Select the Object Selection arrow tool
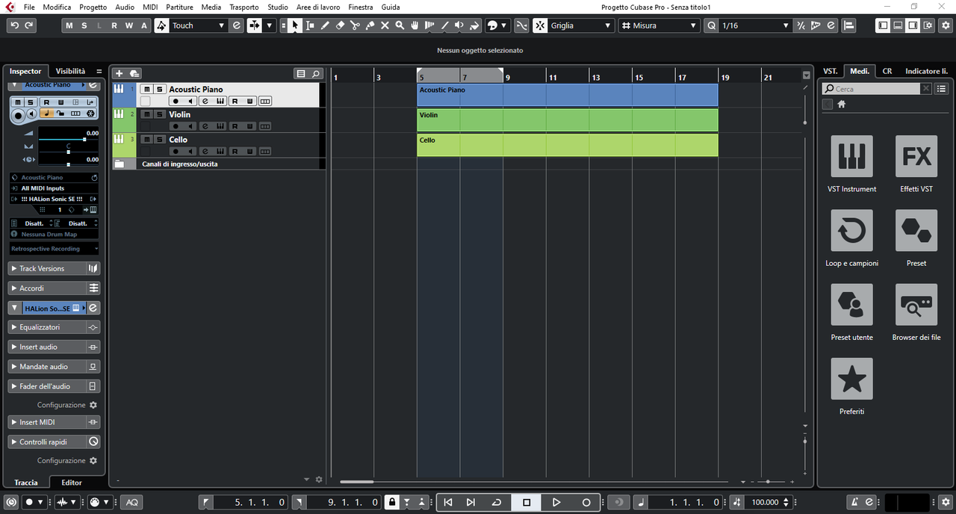 (x=295, y=25)
